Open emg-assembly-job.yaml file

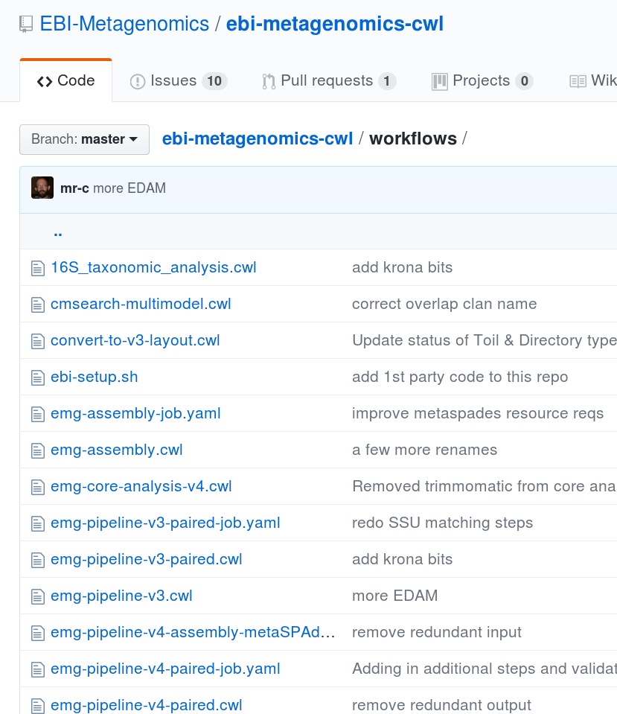point(135,413)
